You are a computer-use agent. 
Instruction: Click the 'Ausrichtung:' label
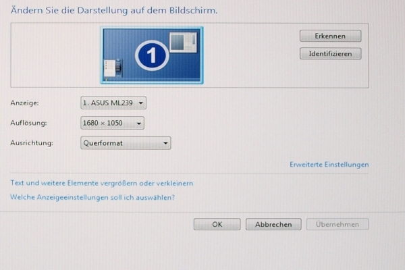click(32, 143)
